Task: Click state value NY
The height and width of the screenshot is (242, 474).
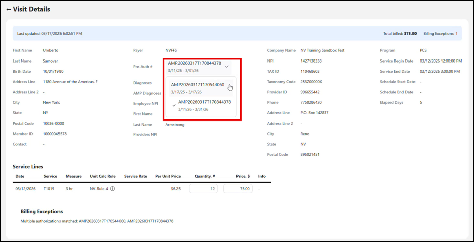Action: coord(46,113)
